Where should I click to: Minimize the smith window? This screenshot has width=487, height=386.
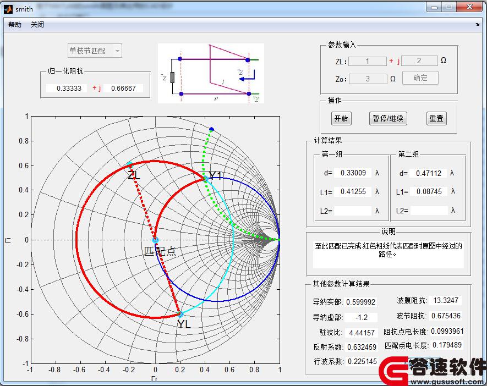pyautogui.click(x=434, y=7)
